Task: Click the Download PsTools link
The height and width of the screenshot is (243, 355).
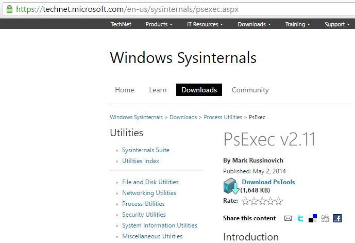Action: [268, 182]
